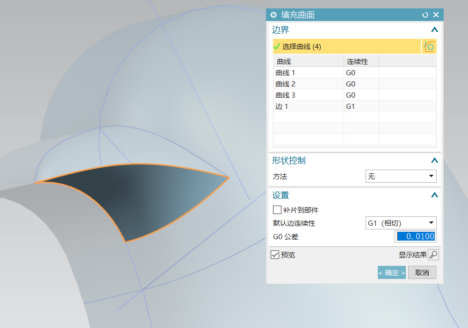Select the G0 公差 value input field

pos(415,236)
